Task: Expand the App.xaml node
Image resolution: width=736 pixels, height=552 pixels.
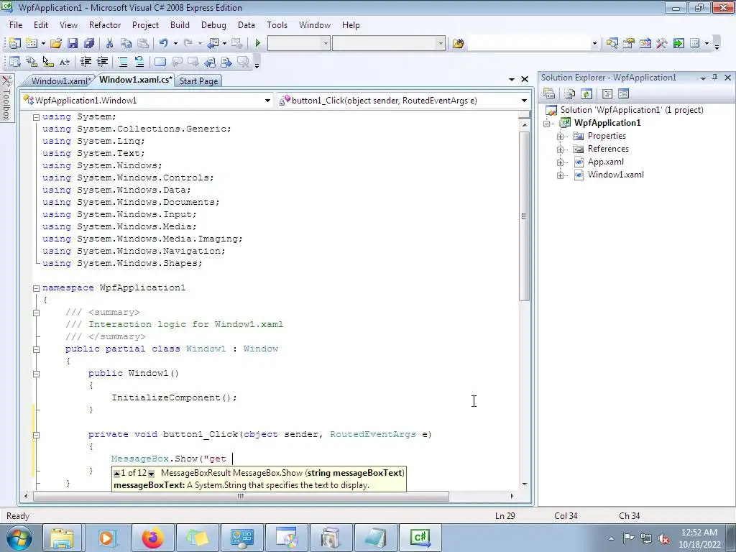Action: 560,162
